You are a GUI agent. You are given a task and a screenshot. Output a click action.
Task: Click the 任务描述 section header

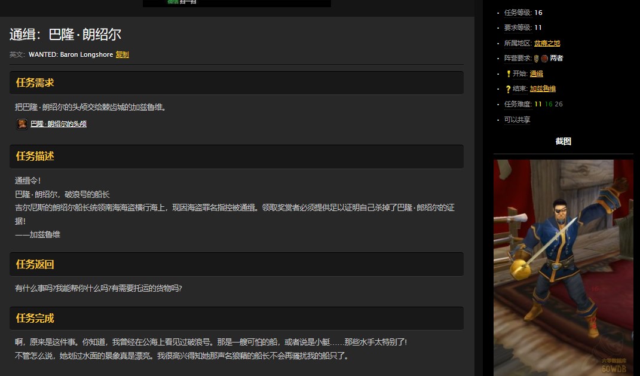(x=35, y=156)
